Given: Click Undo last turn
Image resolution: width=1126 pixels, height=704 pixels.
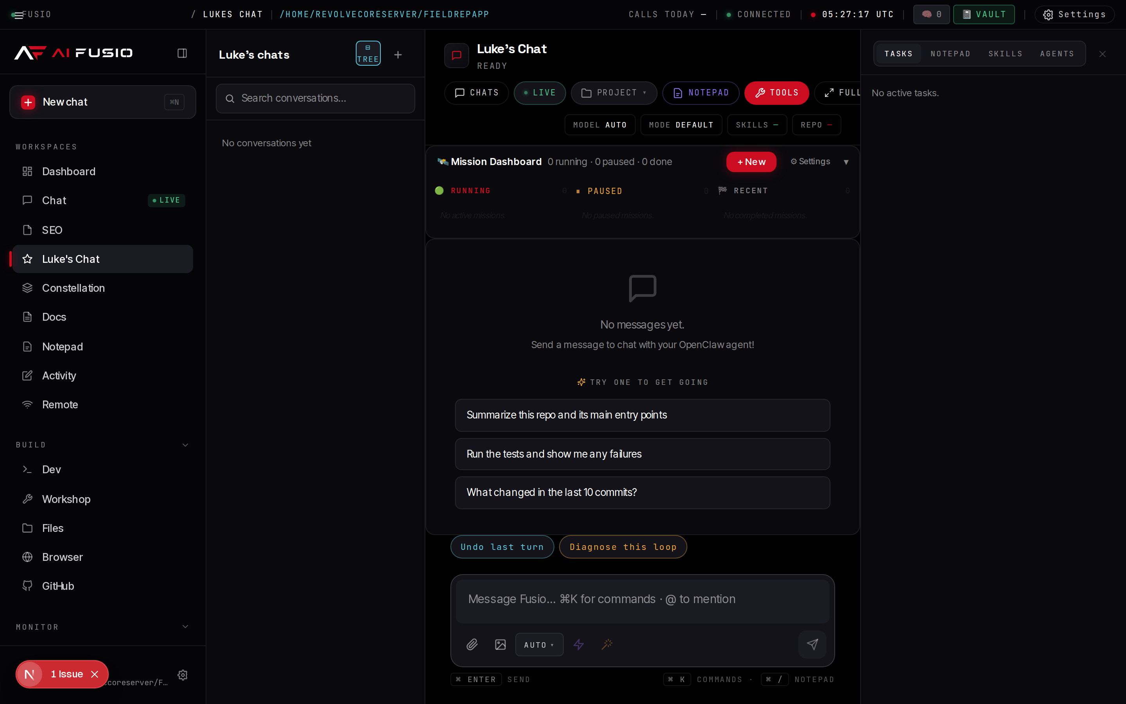Looking at the screenshot, I should point(502,547).
